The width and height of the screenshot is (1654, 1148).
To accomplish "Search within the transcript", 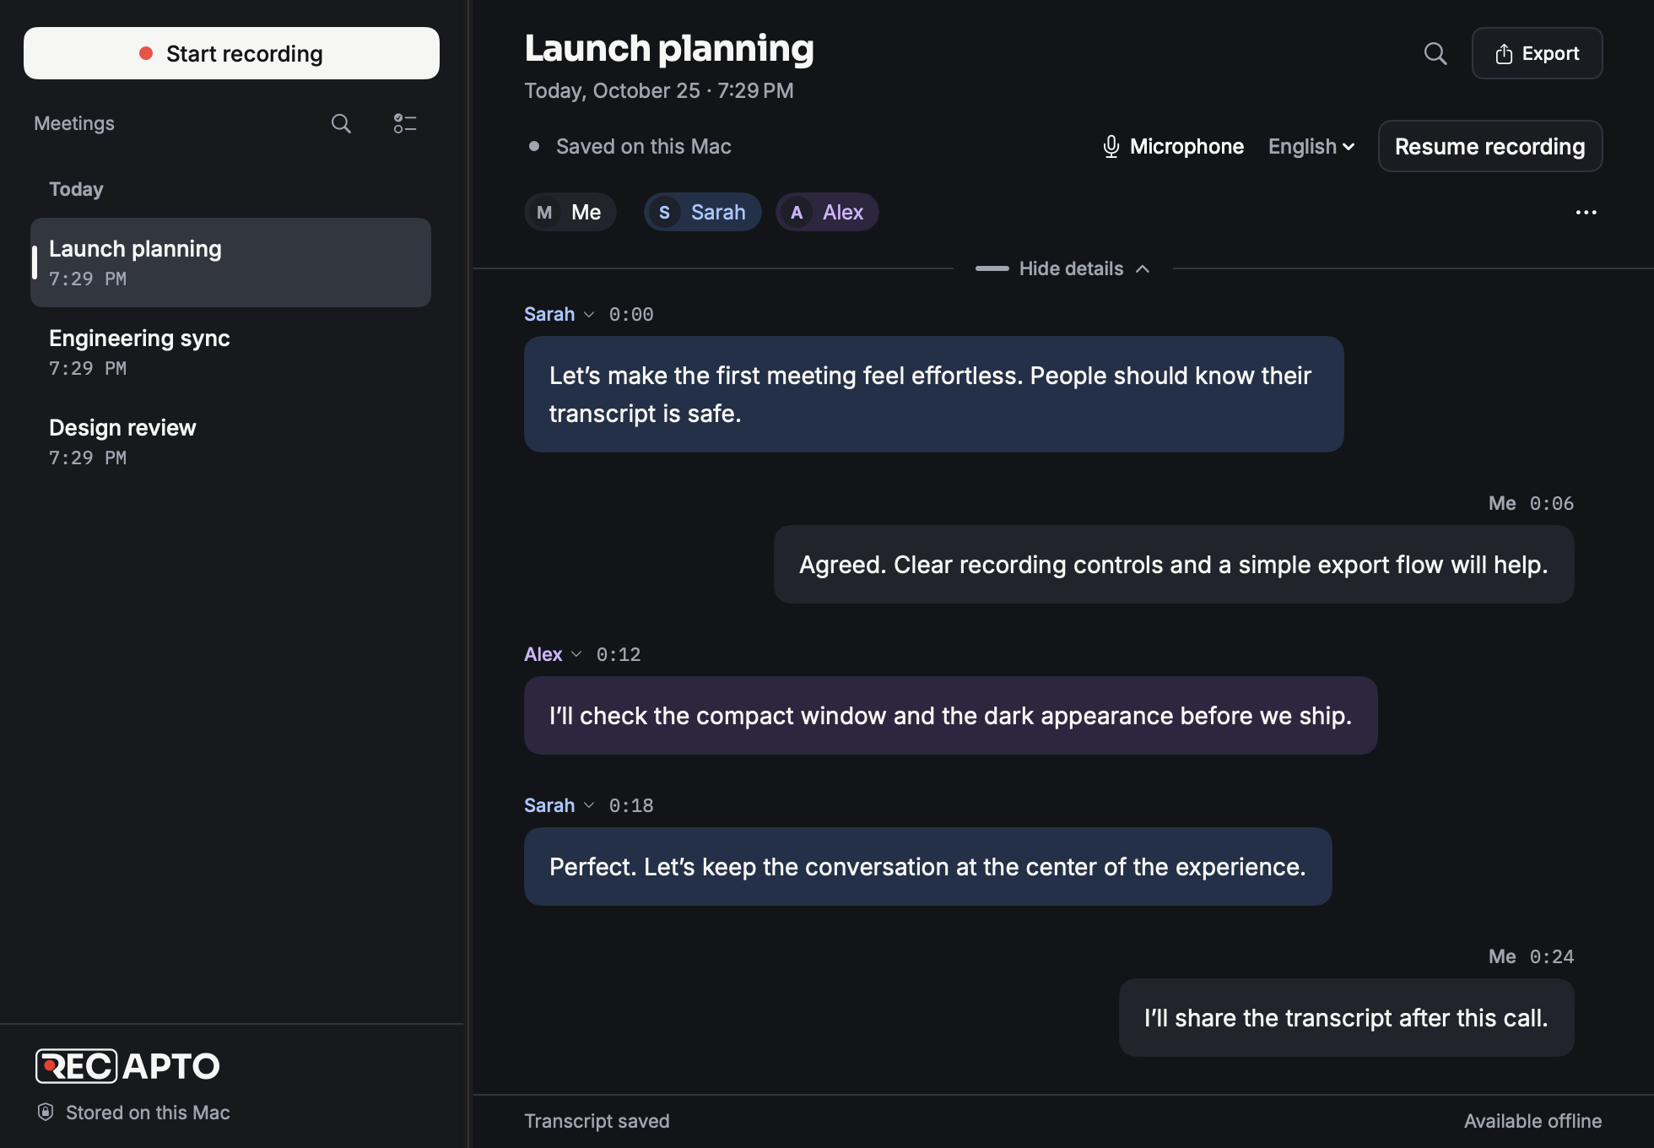I will coord(1435,53).
